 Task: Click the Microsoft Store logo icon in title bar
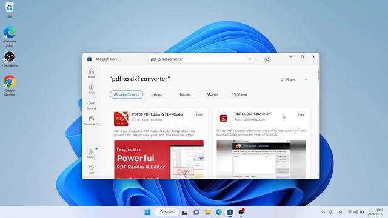click(89, 59)
